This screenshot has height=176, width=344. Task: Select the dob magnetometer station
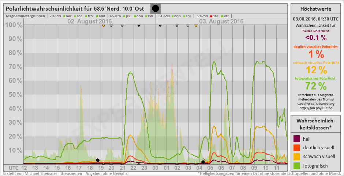[x=177, y=16]
